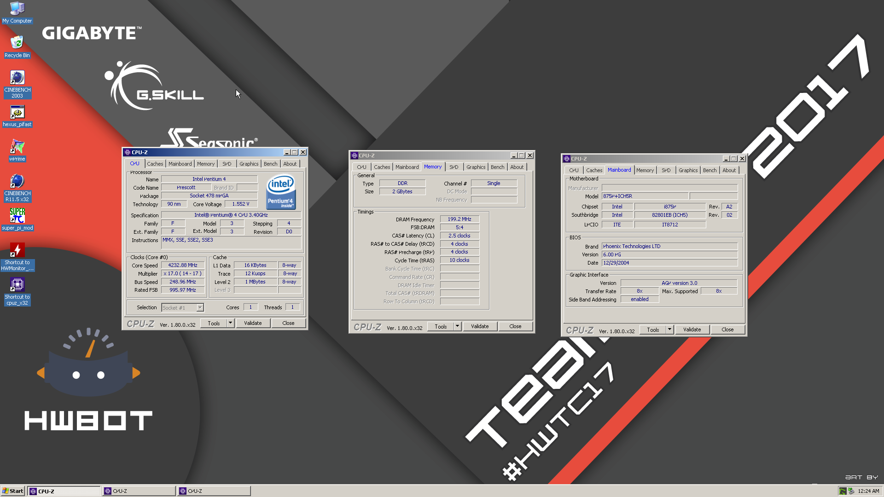Click title icon of middle CPU-Z window
Viewport: 884px width, 497px height.
(x=355, y=156)
